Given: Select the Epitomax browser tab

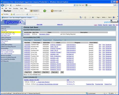Looking at the screenshot, I should tap(18, 17).
